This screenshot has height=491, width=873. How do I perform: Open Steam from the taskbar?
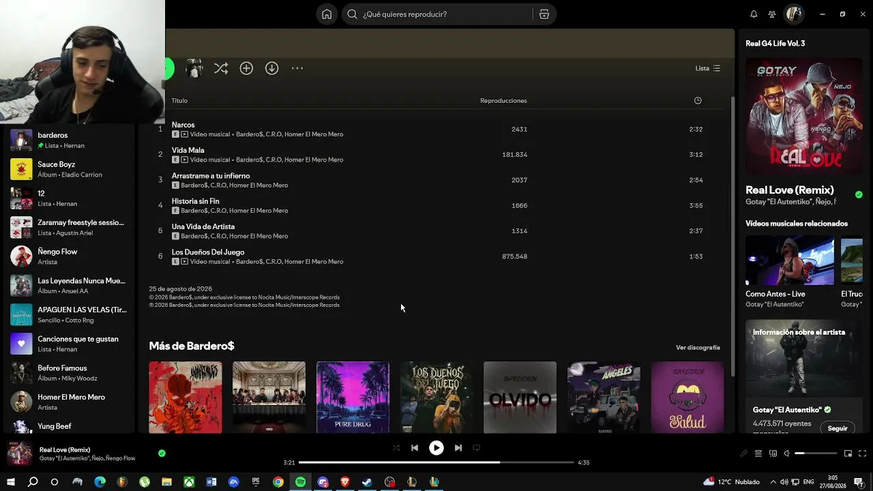pos(367,482)
